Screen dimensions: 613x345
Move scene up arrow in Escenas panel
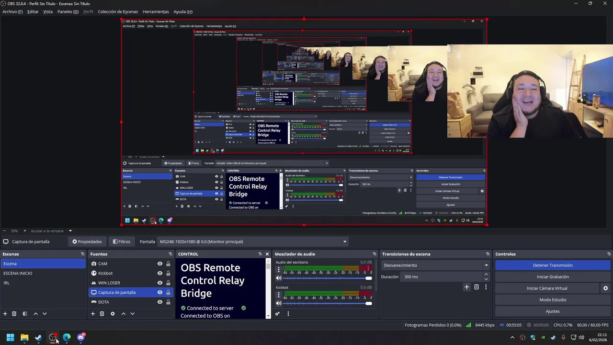35,314
